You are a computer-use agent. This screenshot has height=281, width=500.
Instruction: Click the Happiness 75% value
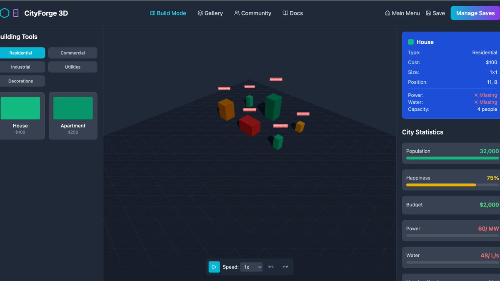point(492,178)
